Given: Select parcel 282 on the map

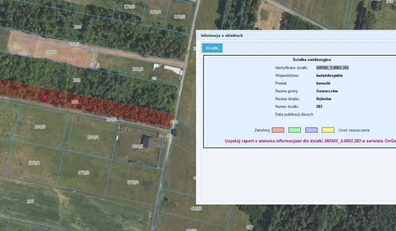Looking at the screenshot, I should [76, 80].
